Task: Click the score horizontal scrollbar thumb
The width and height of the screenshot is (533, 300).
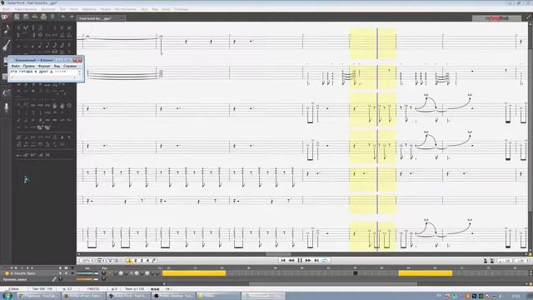Action: 278,254
